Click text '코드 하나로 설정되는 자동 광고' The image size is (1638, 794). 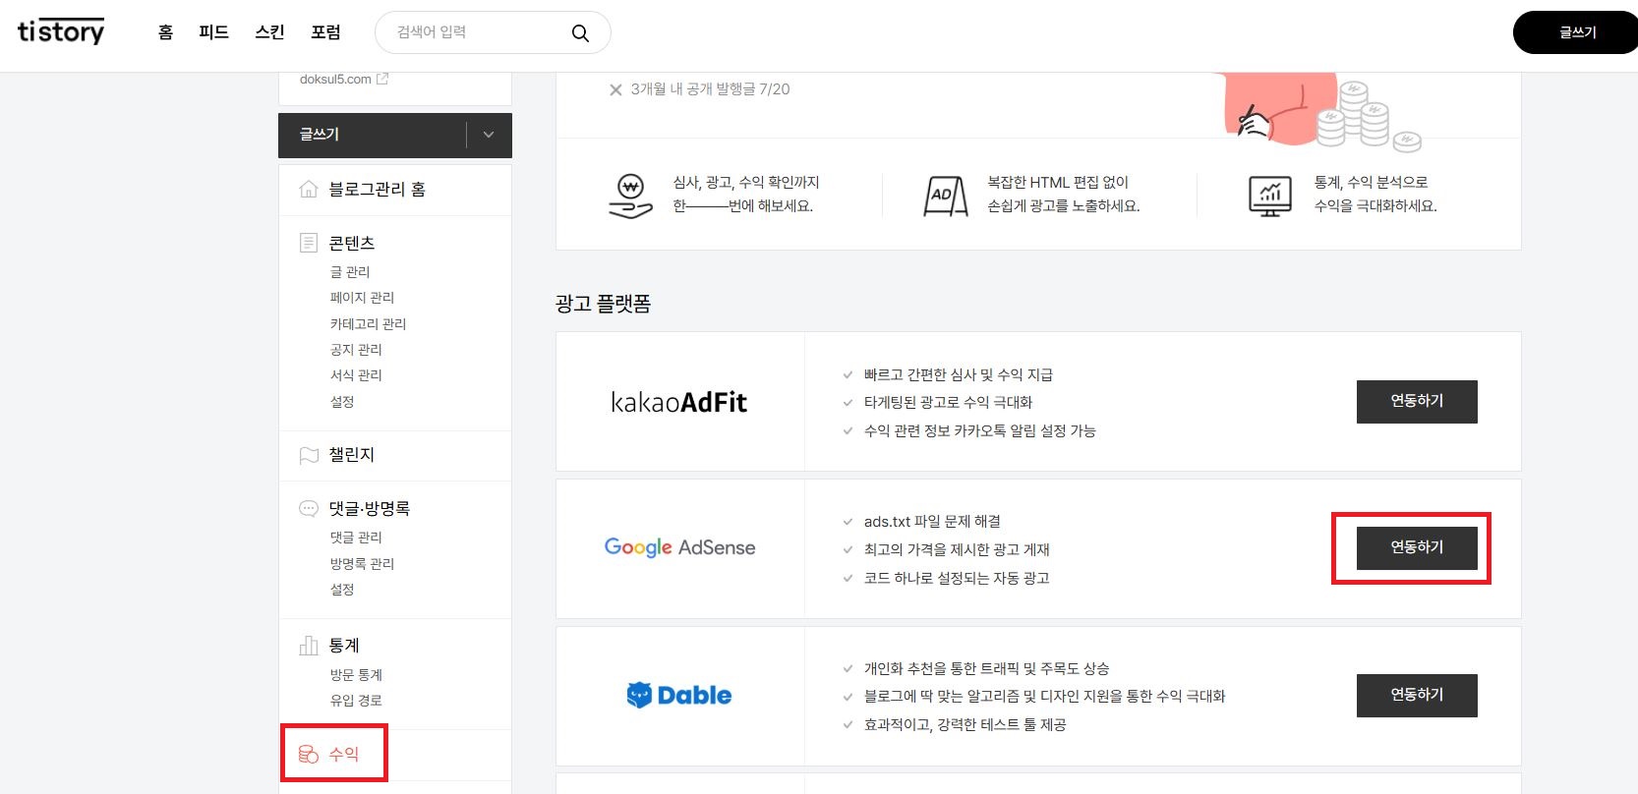click(957, 578)
